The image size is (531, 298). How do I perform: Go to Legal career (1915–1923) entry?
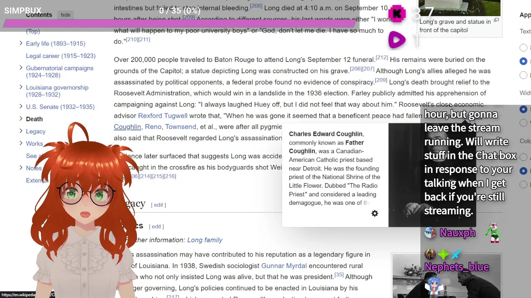tap(61, 56)
